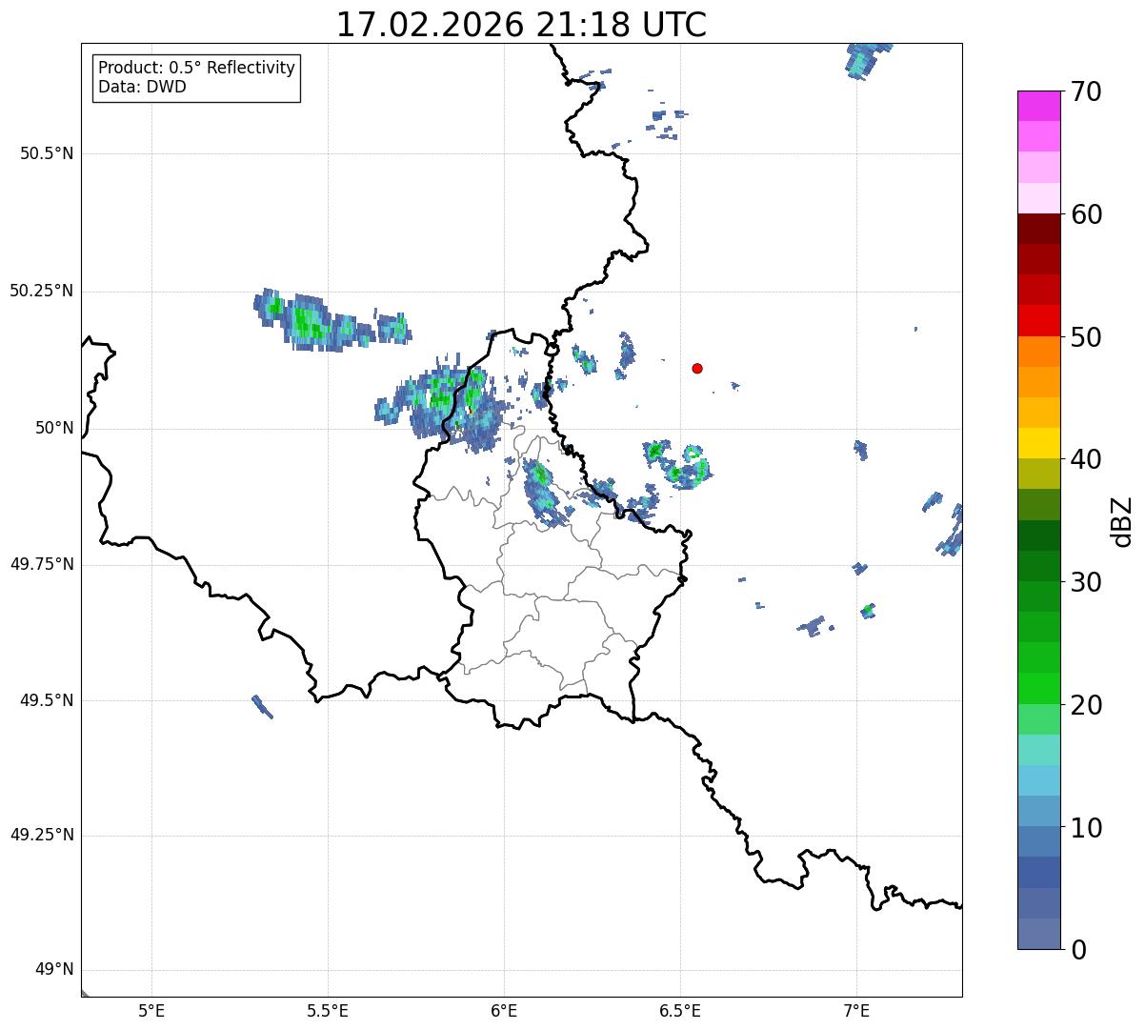The height and width of the screenshot is (1030, 1145).
Task: Click the 50.25°N latitude label
Action: click(42, 291)
